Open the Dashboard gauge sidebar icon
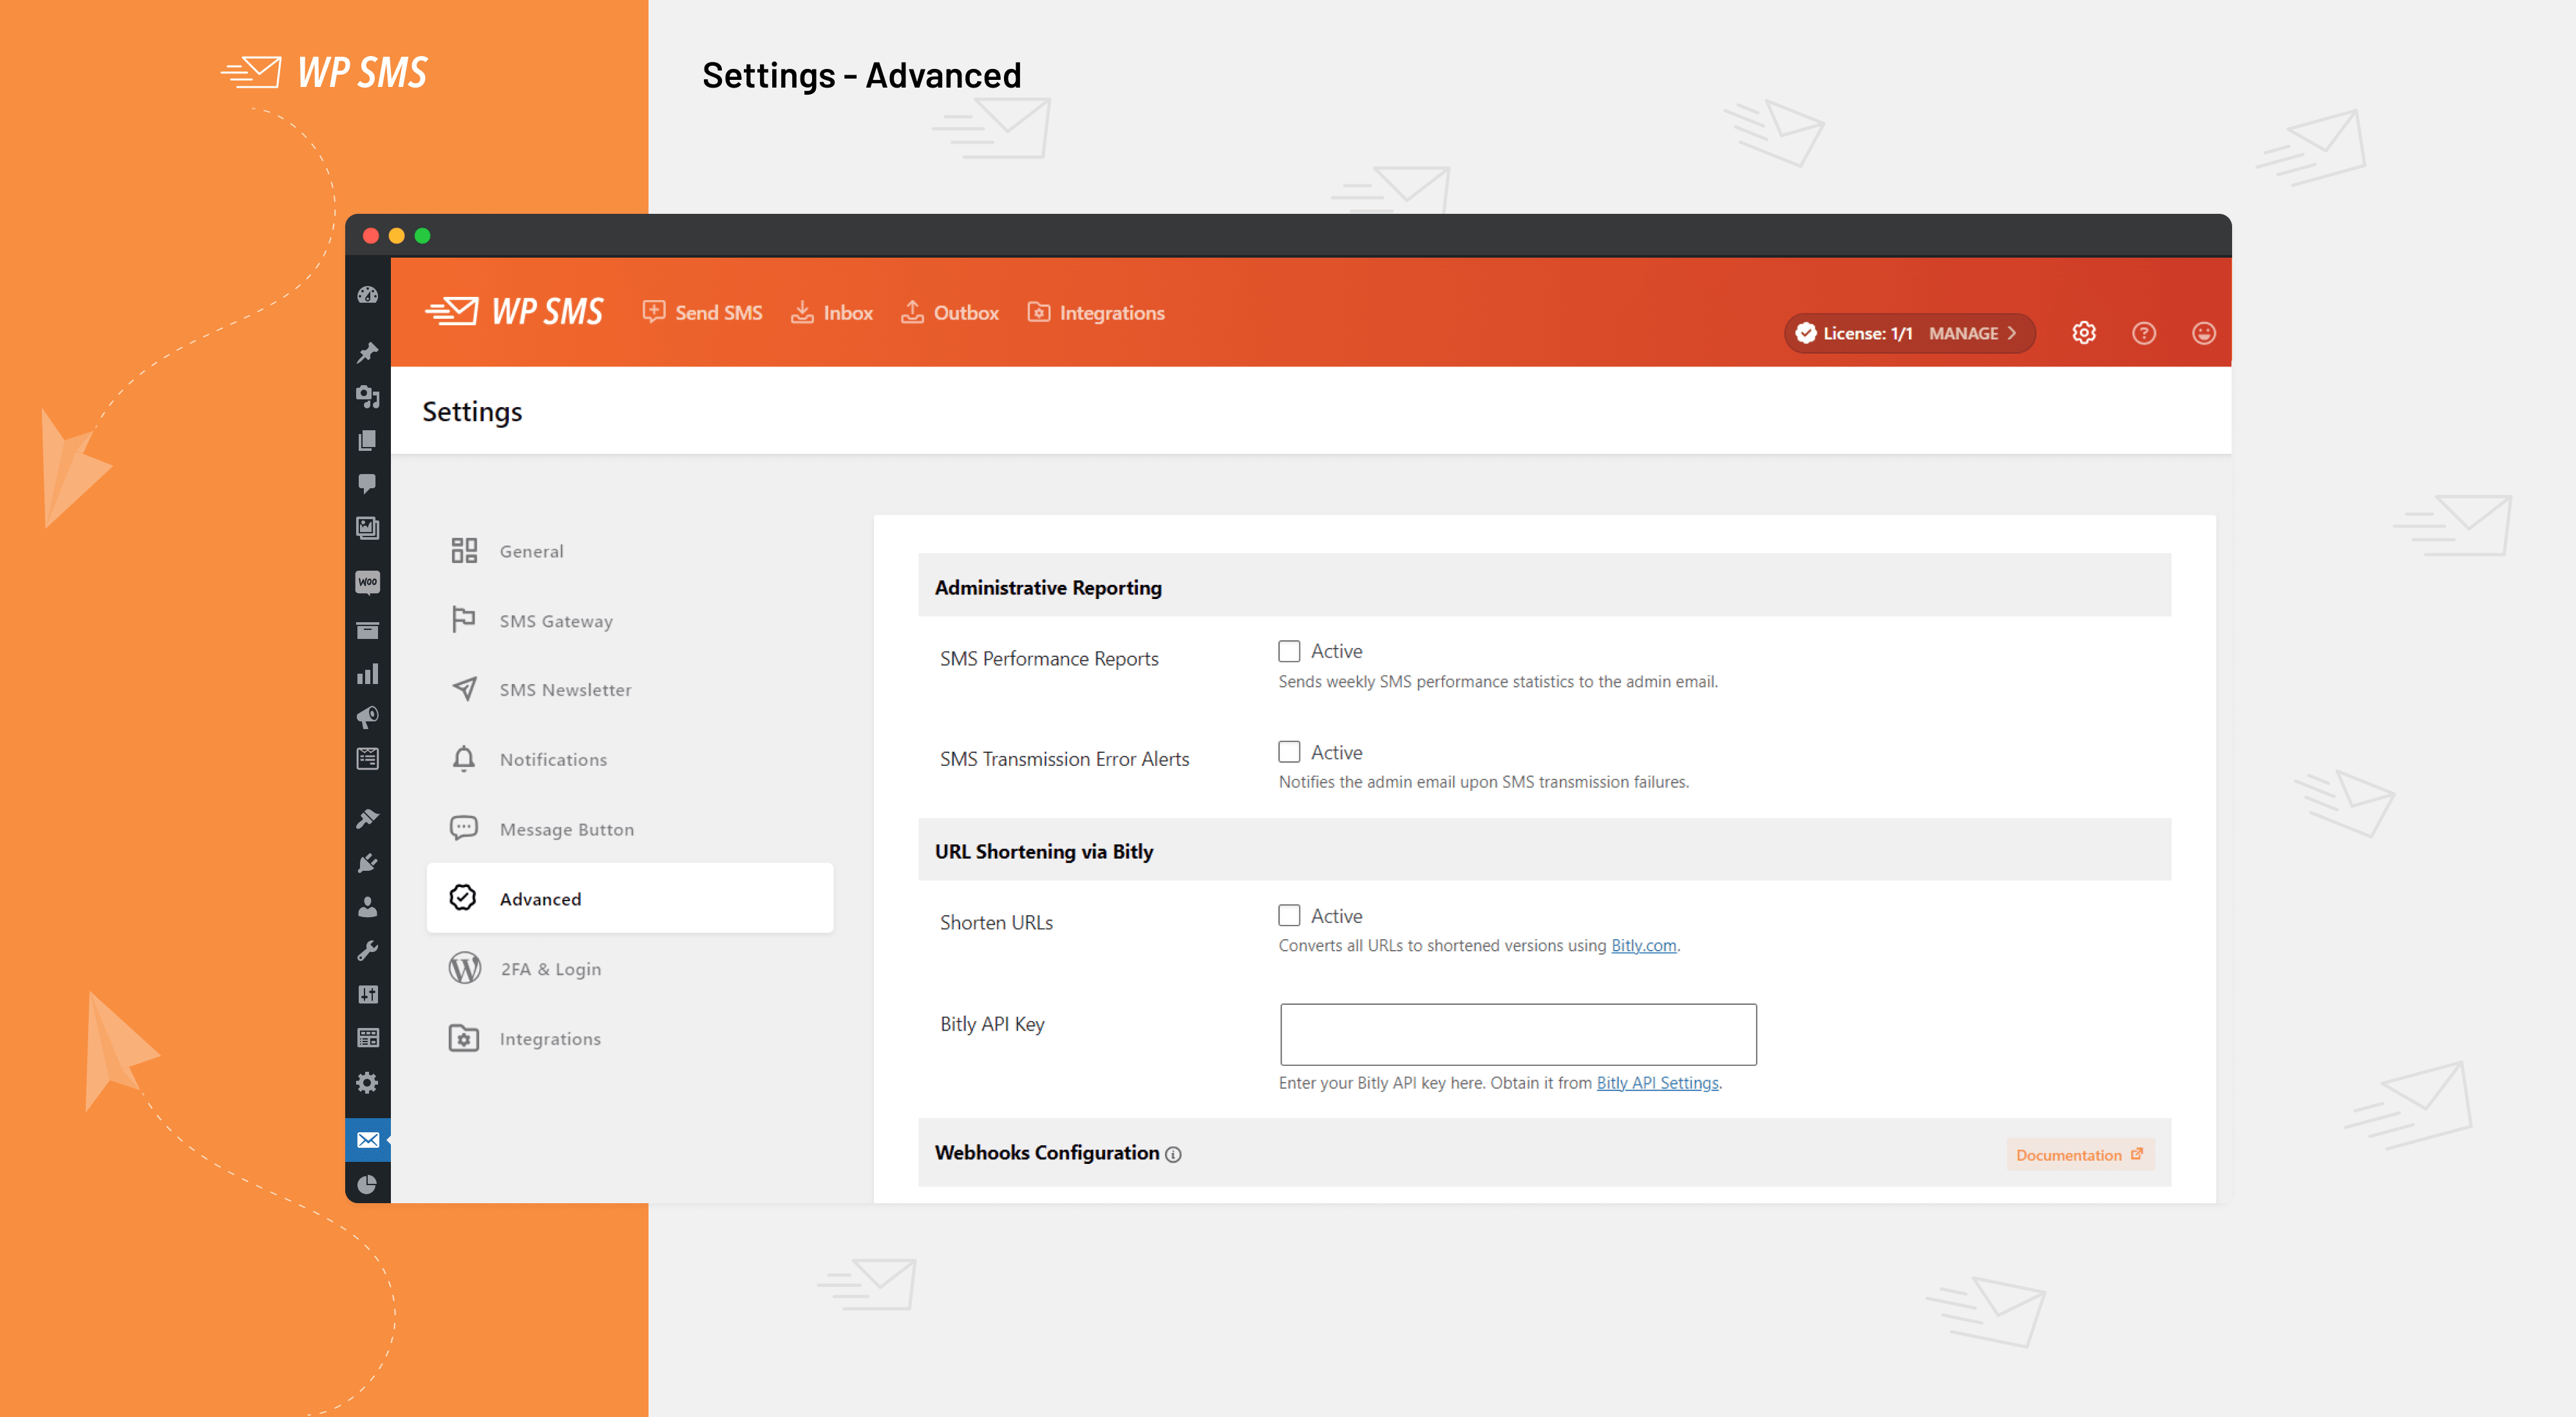Image resolution: width=2576 pixels, height=1417 pixels. [367, 295]
